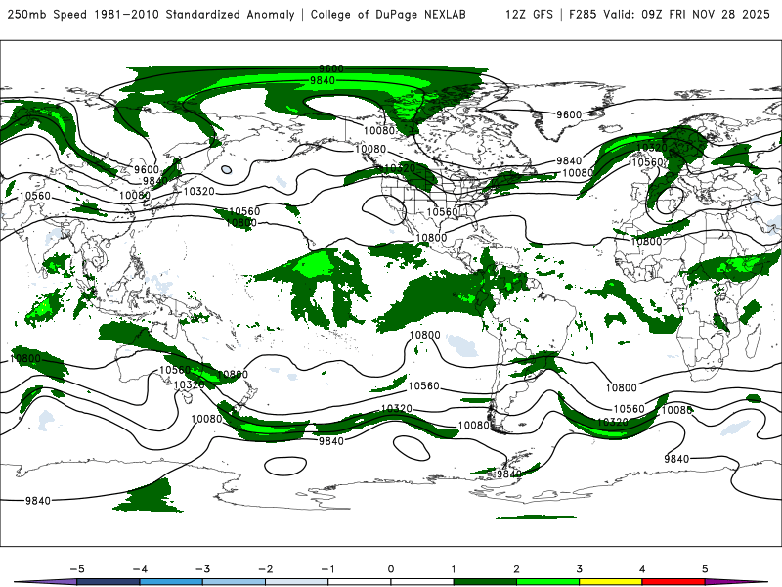Click the dark green 1 to 2 colorbar segment

(x=485, y=582)
